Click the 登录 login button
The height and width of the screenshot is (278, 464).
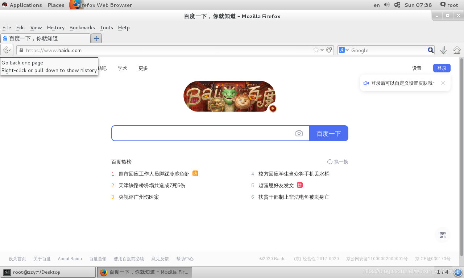point(442,68)
